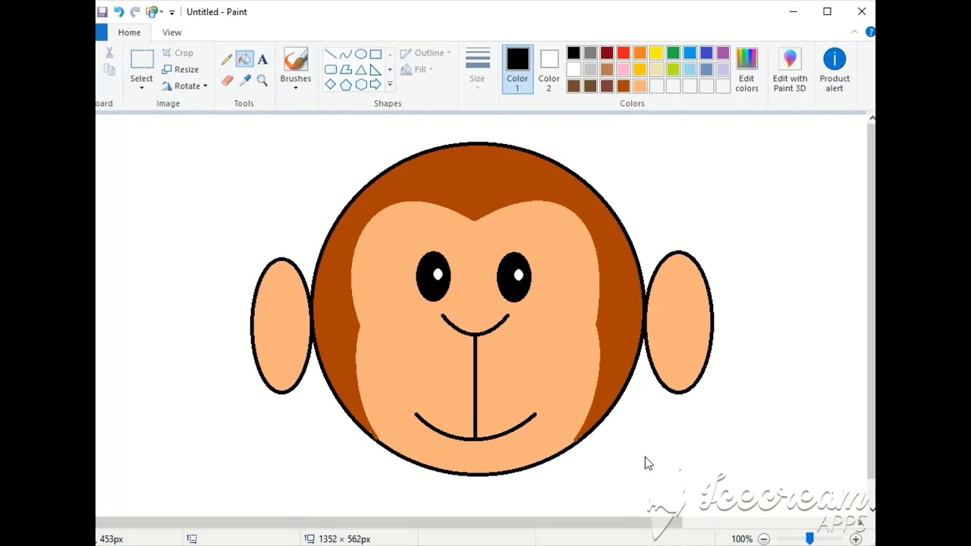Open the Product alert button
This screenshot has width=971, height=546.
834,70
